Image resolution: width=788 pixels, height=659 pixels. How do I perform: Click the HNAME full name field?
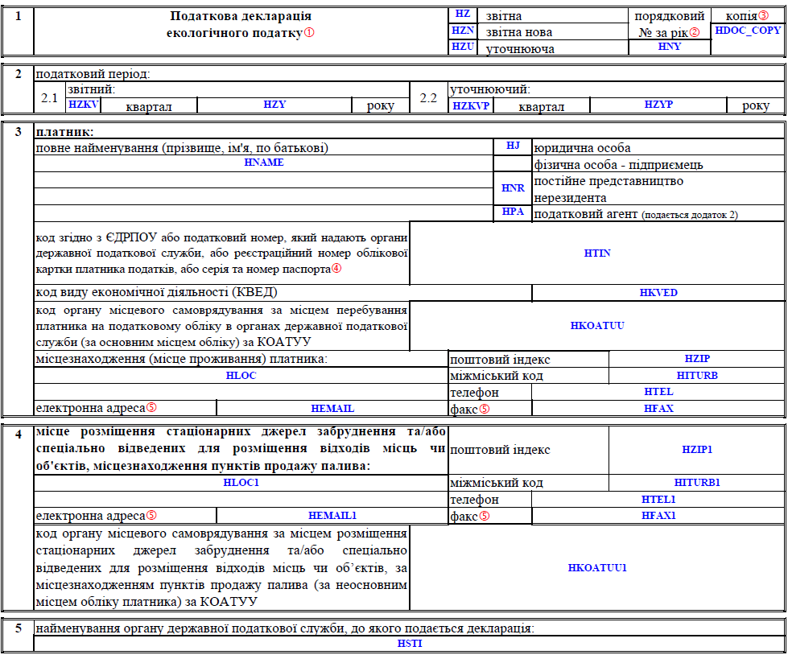coord(264,163)
